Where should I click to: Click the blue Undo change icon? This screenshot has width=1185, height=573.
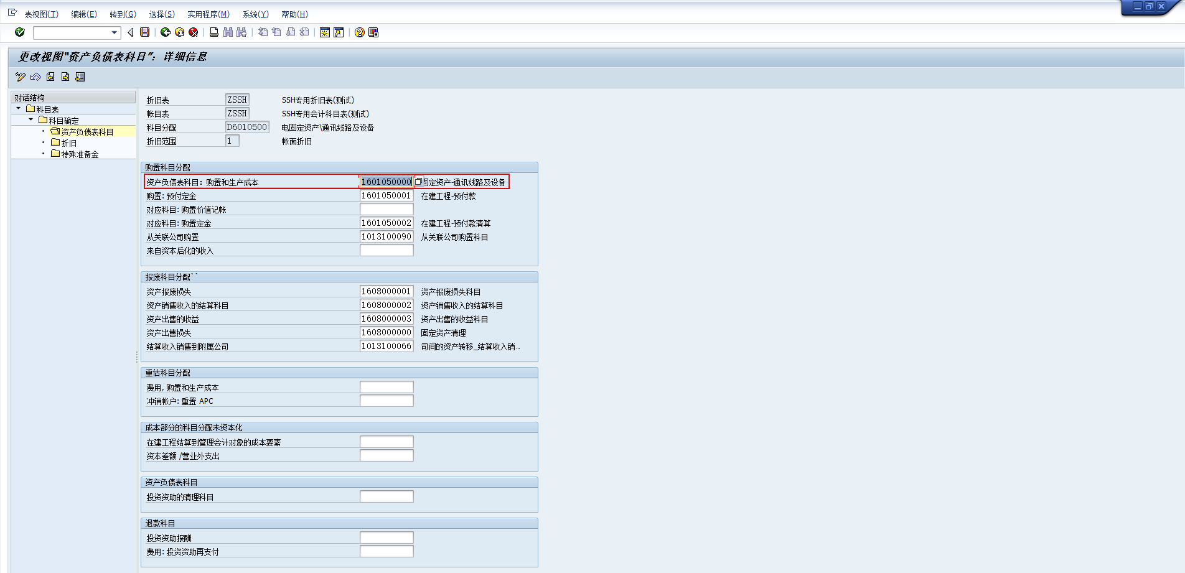click(x=35, y=77)
